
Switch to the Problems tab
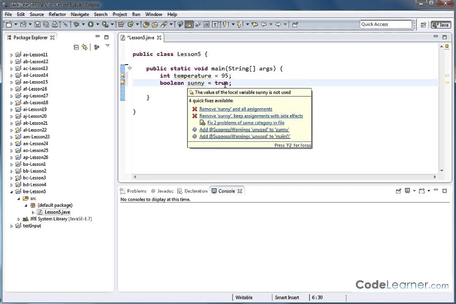point(133,191)
